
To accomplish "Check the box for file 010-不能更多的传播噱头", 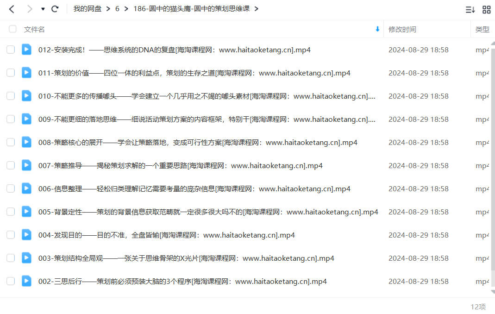I will pyautogui.click(x=11, y=96).
